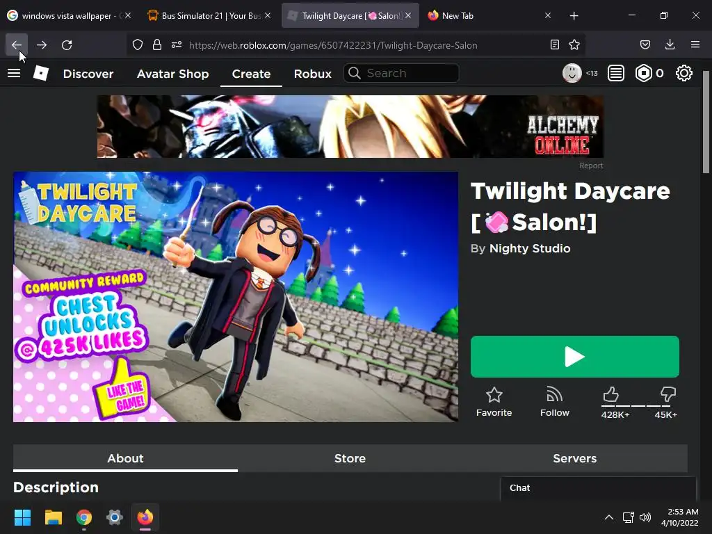Image resolution: width=712 pixels, height=534 pixels.
Task: Close the Twilight Daycare tab
Action: click(x=408, y=15)
